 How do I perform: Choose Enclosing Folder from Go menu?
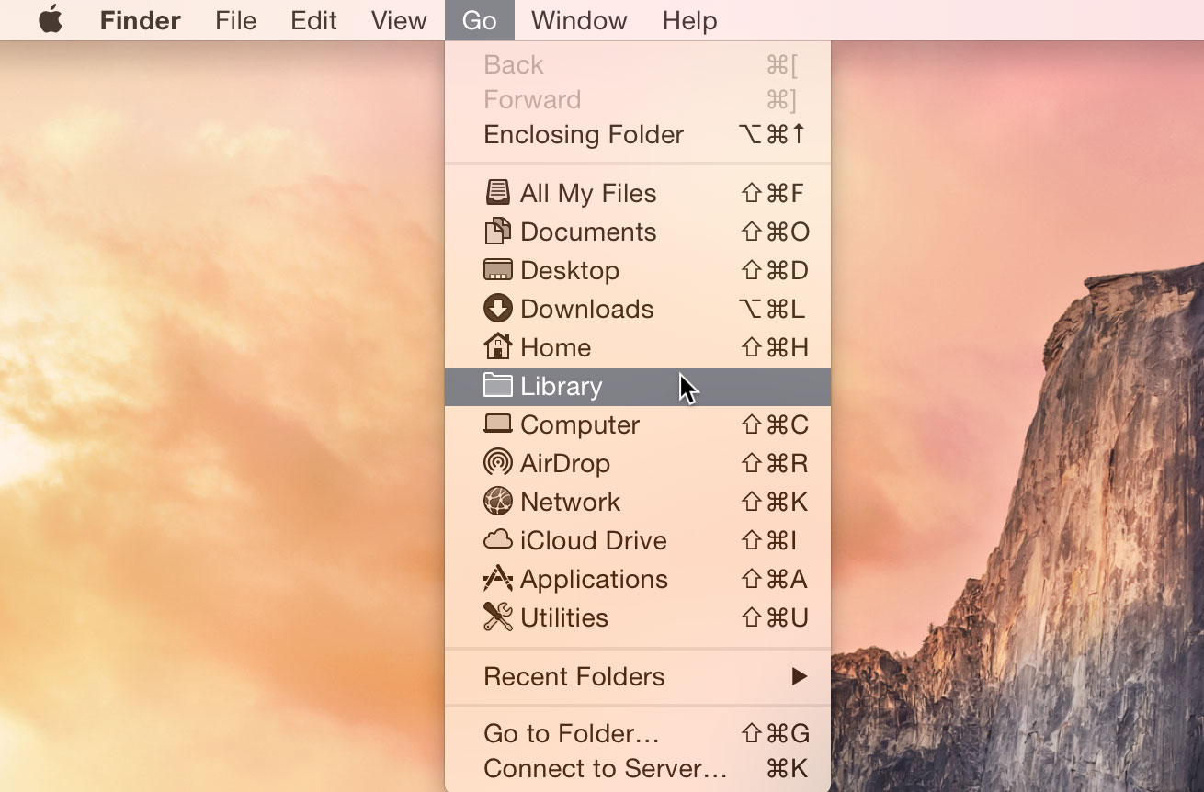pos(638,134)
